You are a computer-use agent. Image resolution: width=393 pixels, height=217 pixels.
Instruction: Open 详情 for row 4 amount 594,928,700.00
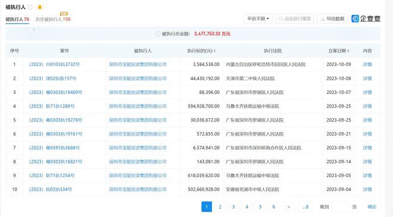click(367, 106)
